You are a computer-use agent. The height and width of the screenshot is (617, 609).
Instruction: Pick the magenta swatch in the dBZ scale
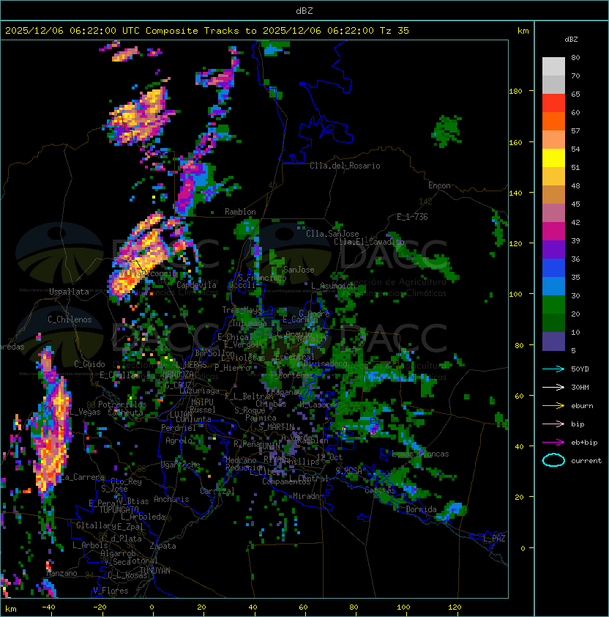tap(553, 232)
